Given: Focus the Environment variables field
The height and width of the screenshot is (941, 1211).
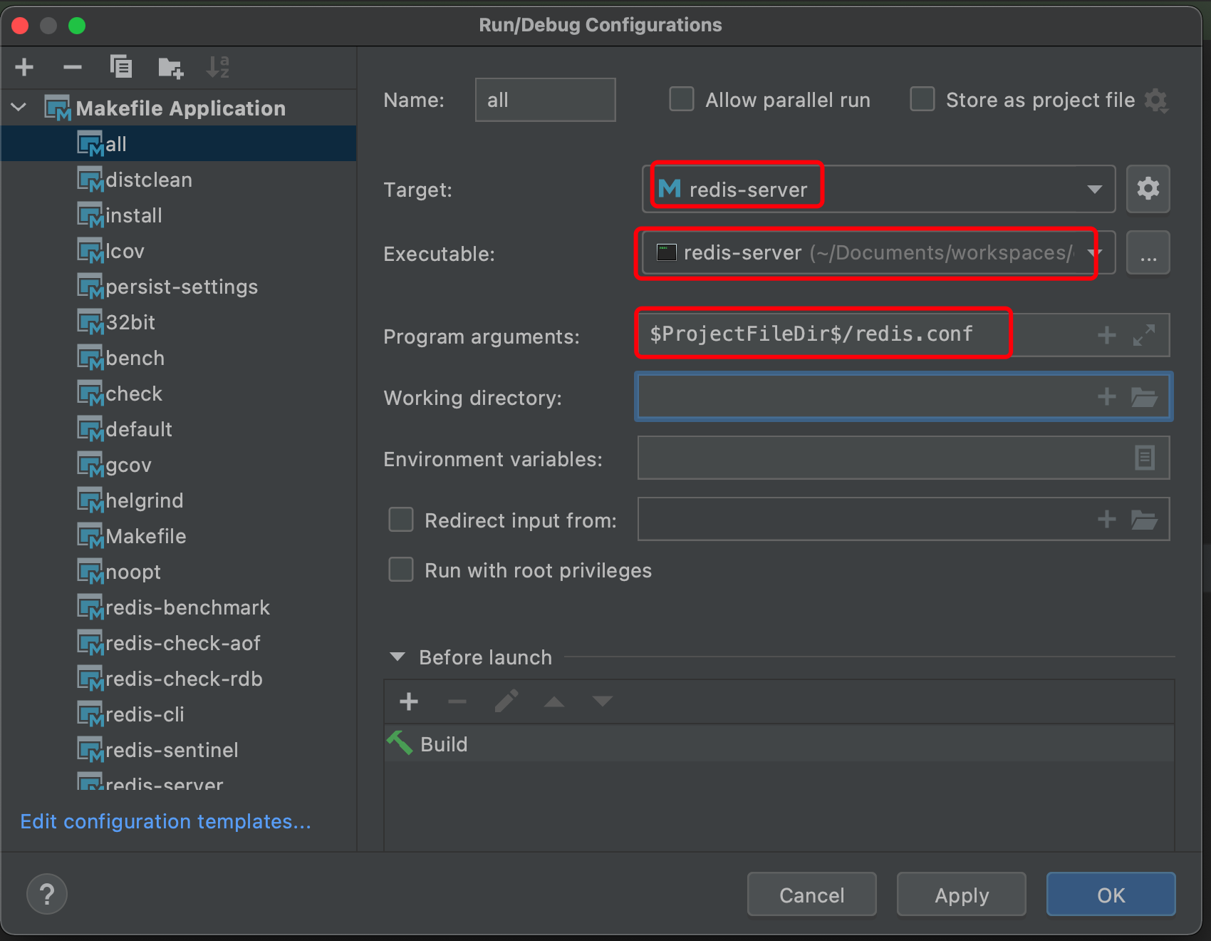Looking at the screenshot, I should pyautogui.click(x=903, y=458).
